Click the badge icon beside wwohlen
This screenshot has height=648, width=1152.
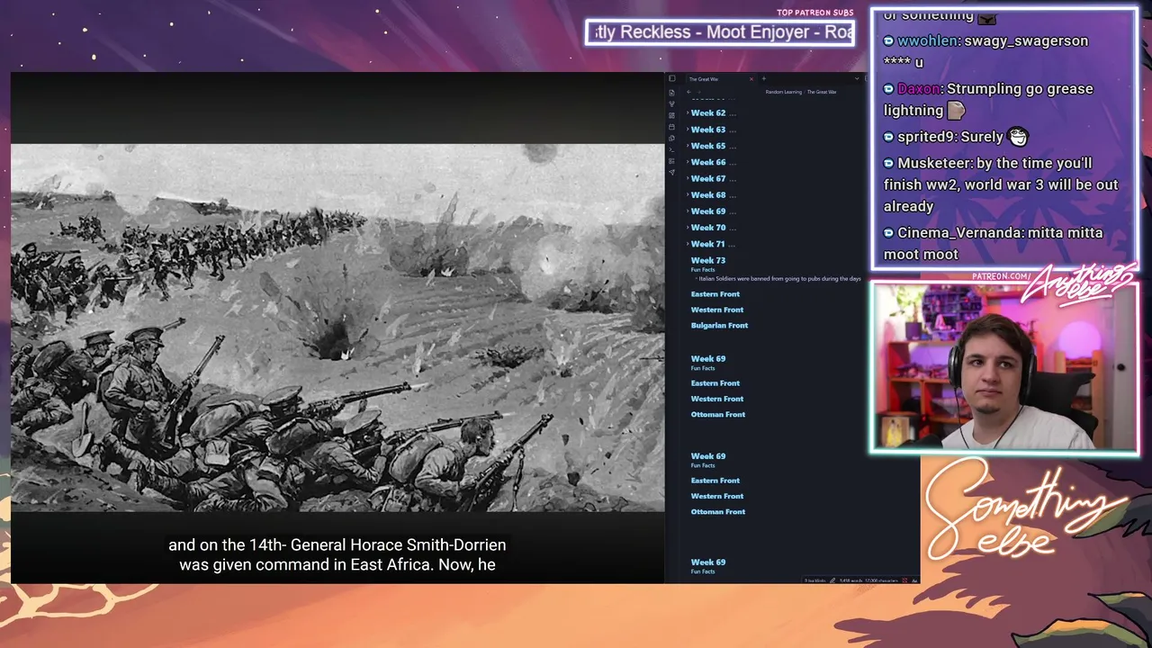[x=888, y=41]
